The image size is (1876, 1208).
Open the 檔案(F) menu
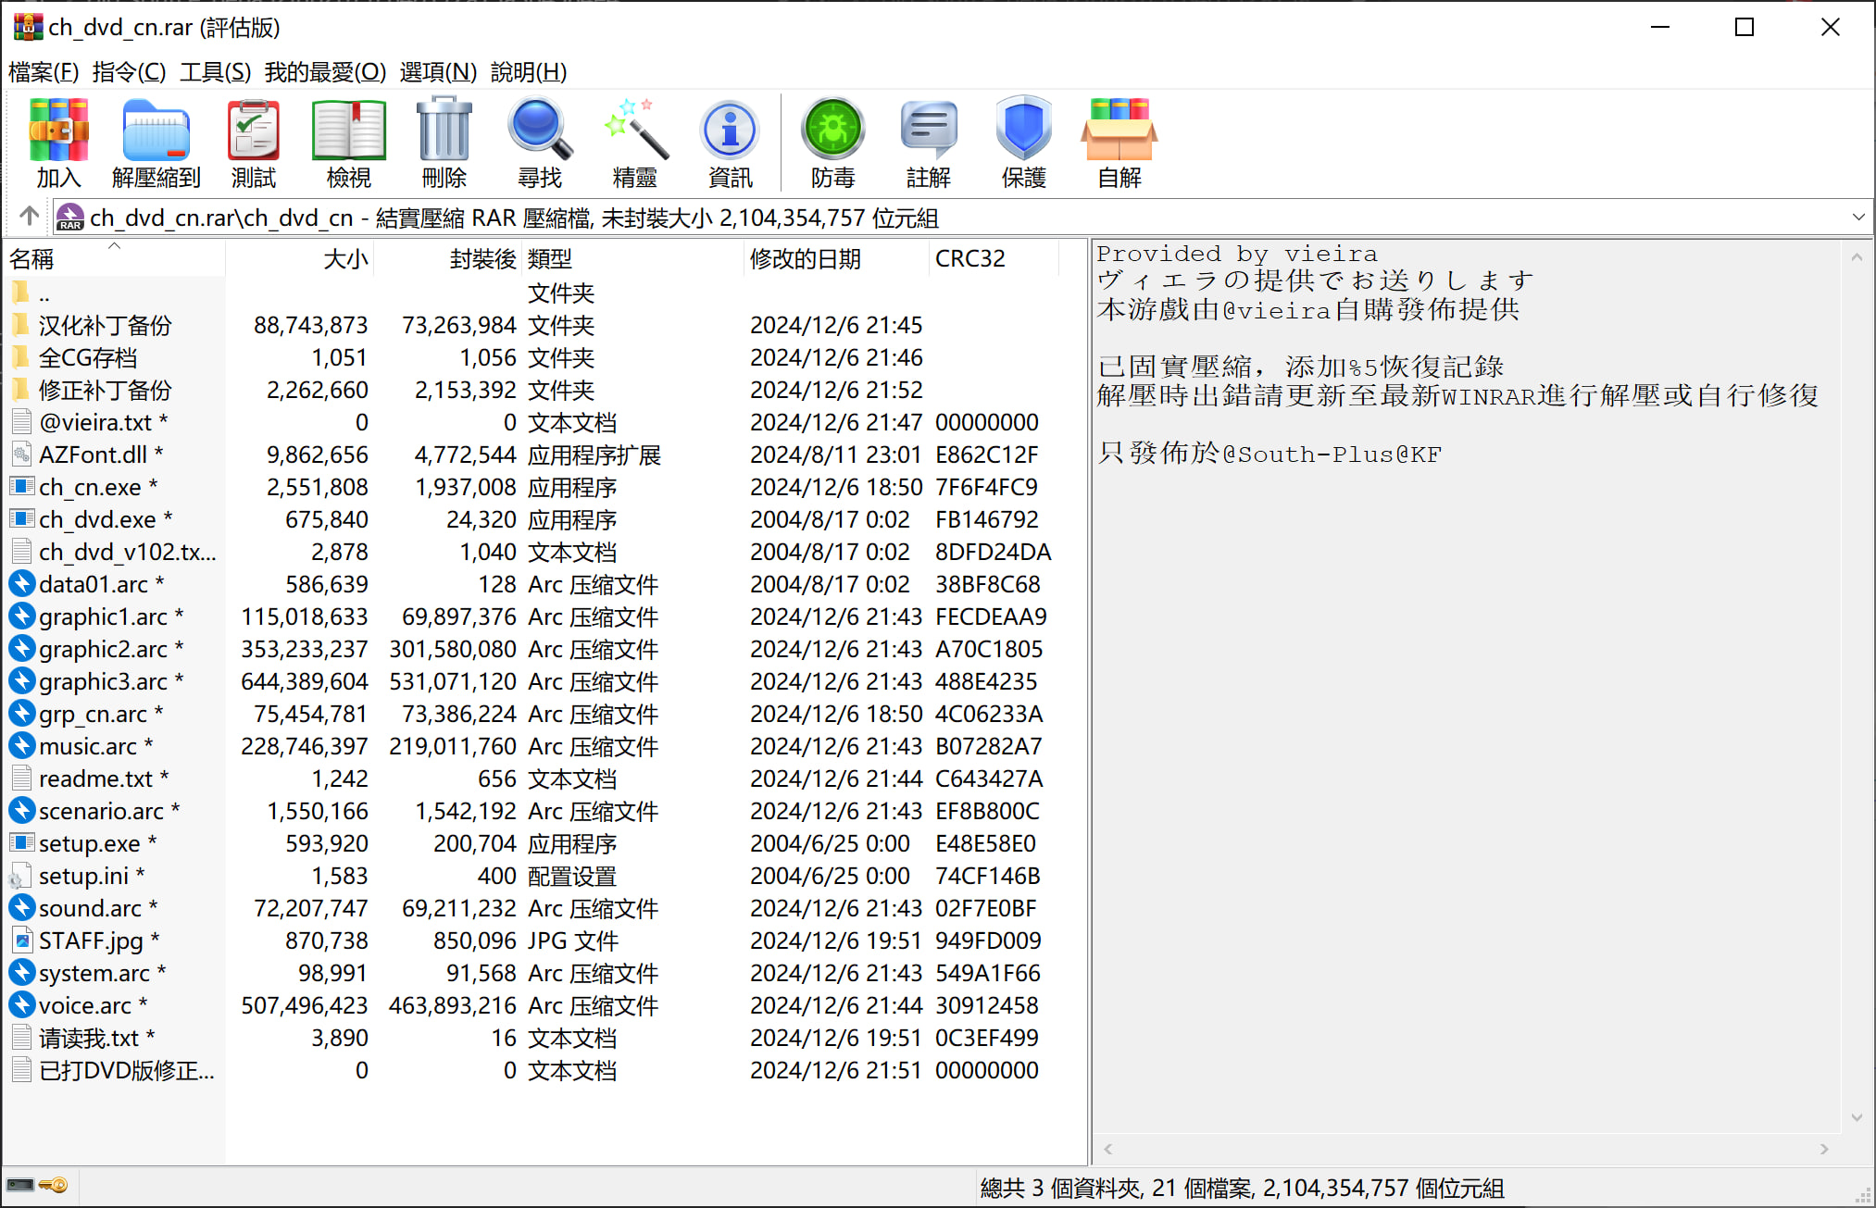point(44,72)
